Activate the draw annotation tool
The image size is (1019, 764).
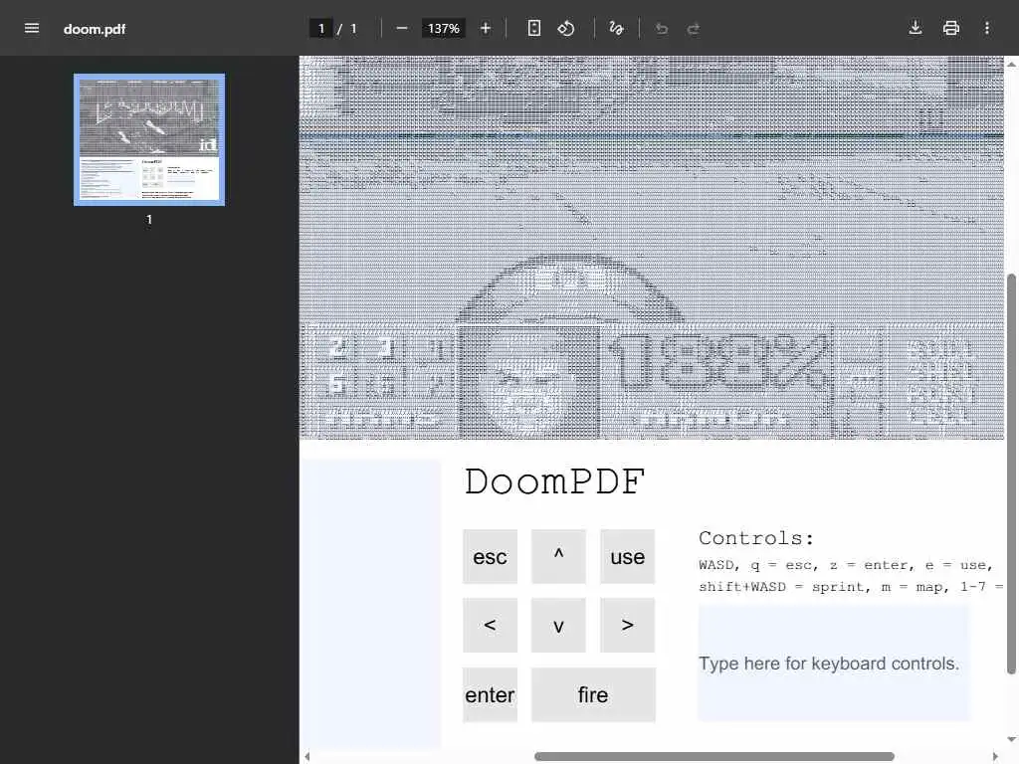(616, 28)
